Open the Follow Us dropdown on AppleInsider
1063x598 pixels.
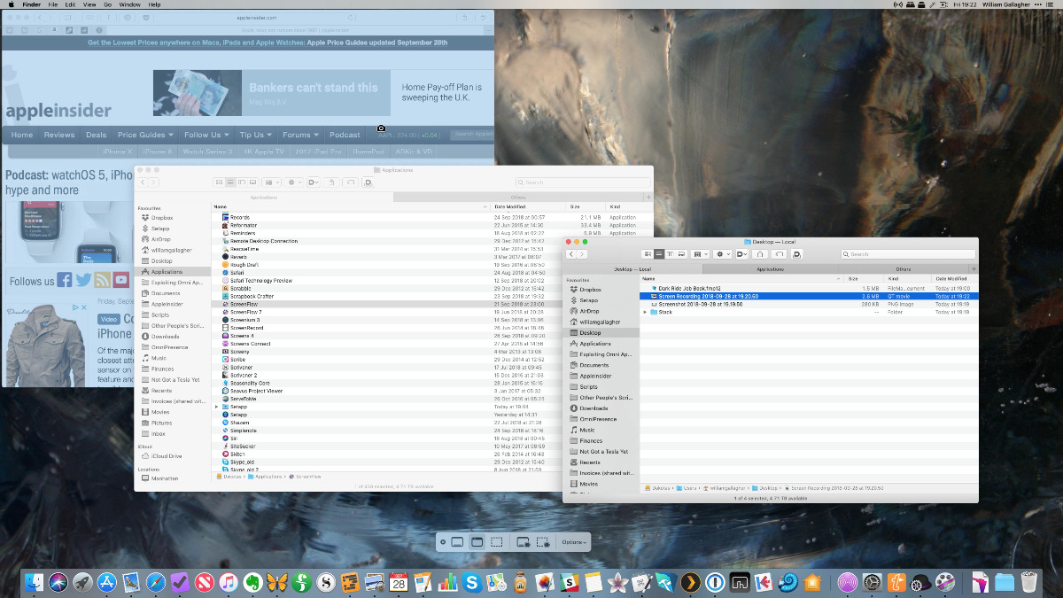coord(206,135)
